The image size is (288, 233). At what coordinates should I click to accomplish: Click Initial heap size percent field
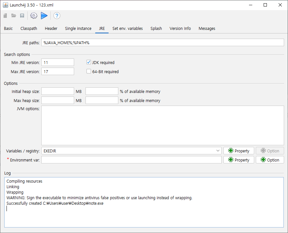(x=102, y=91)
